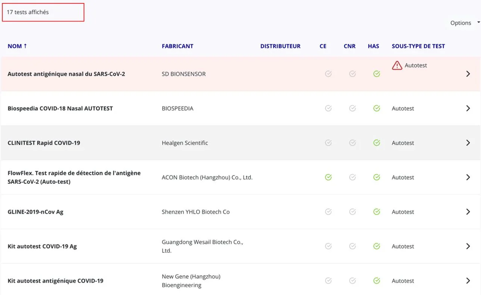Click the CE check icon for GLINE-2019-nCov Ag row
Image resolution: width=481 pixels, height=295 pixels.
point(328,212)
